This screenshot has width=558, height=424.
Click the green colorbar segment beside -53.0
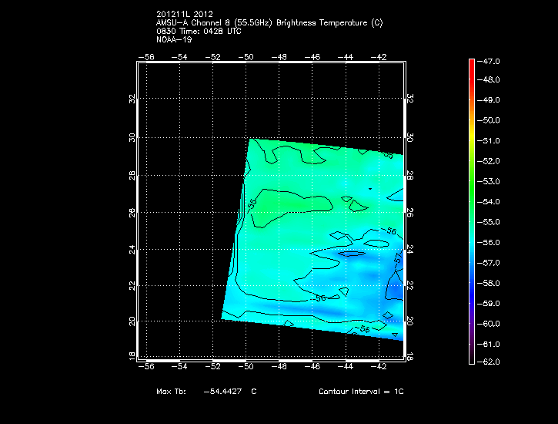point(472,182)
